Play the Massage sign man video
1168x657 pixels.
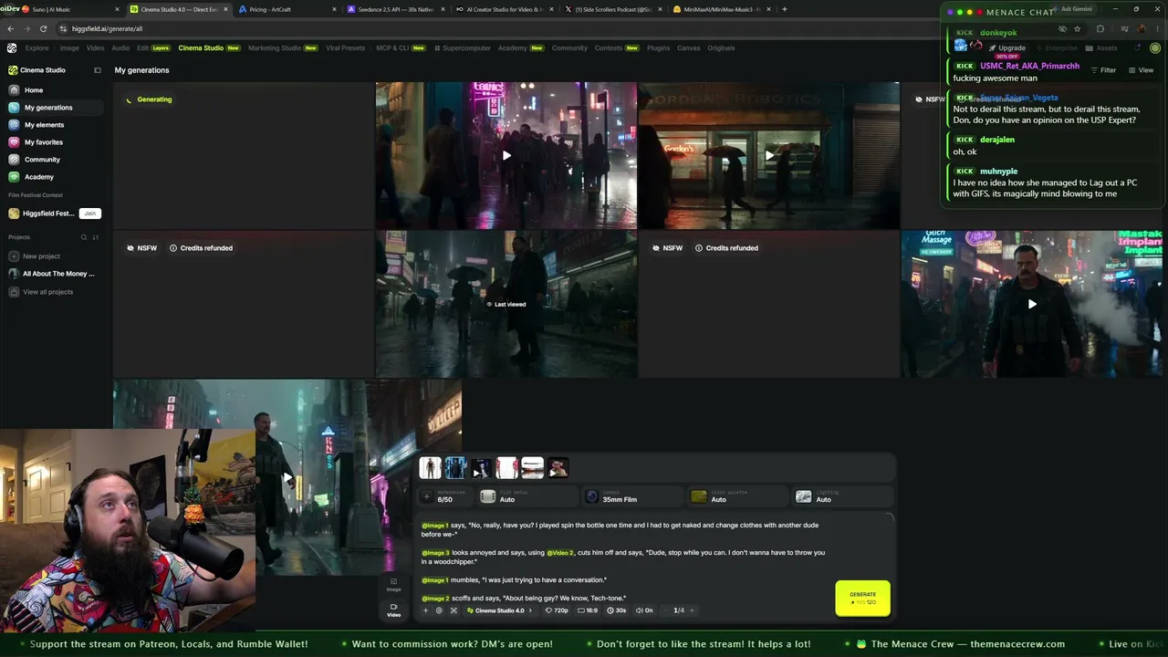pos(1032,304)
